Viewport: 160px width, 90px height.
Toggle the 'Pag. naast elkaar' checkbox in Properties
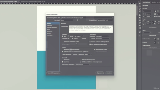pyautogui.click(x=155, y=16)
